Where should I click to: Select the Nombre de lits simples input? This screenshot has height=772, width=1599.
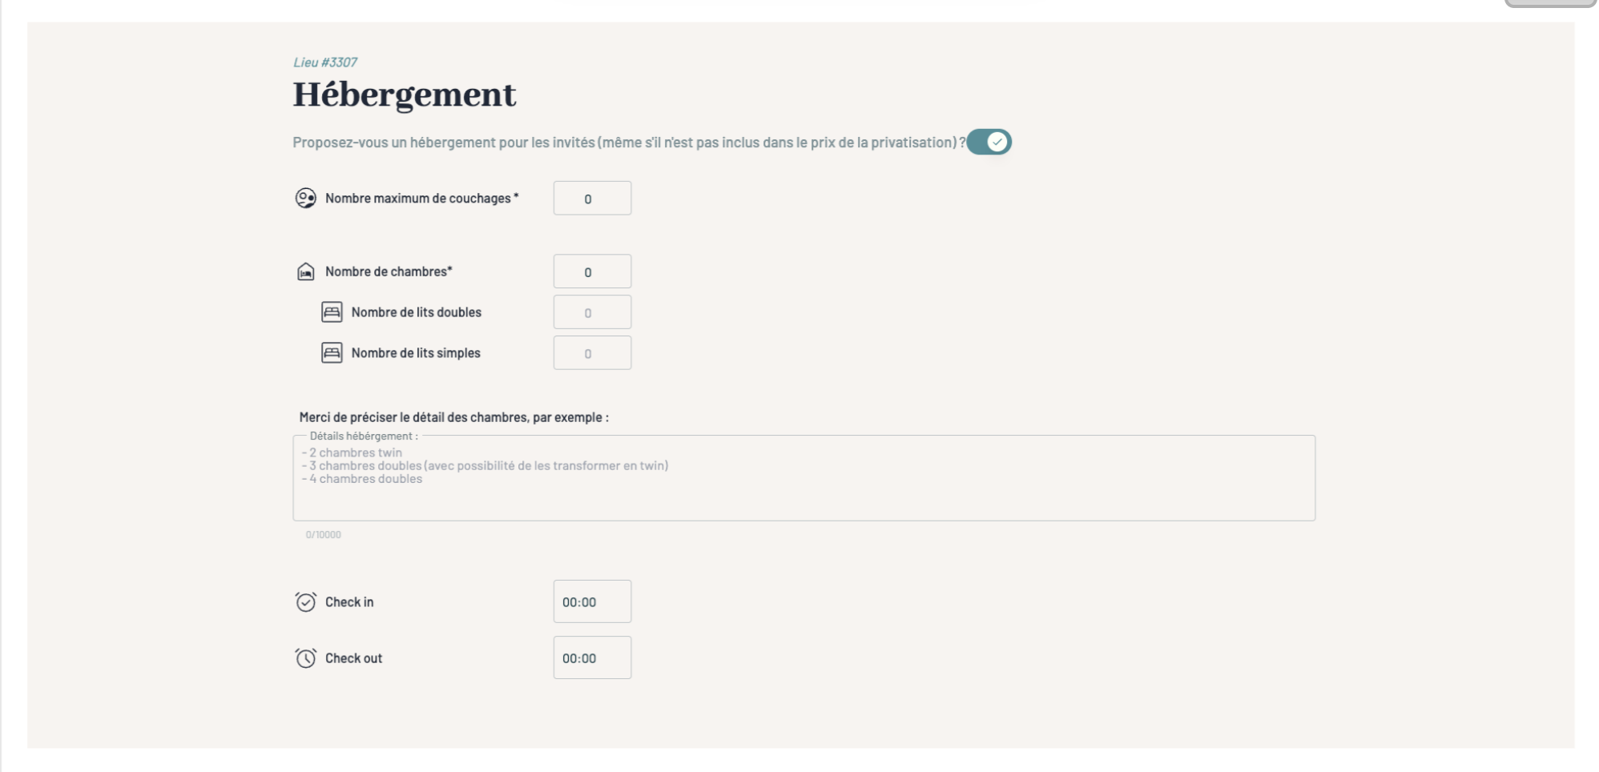(x=592, y=353)
